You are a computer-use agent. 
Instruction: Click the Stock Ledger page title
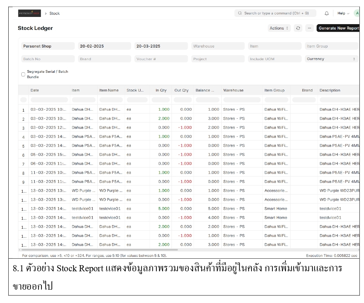35,28
